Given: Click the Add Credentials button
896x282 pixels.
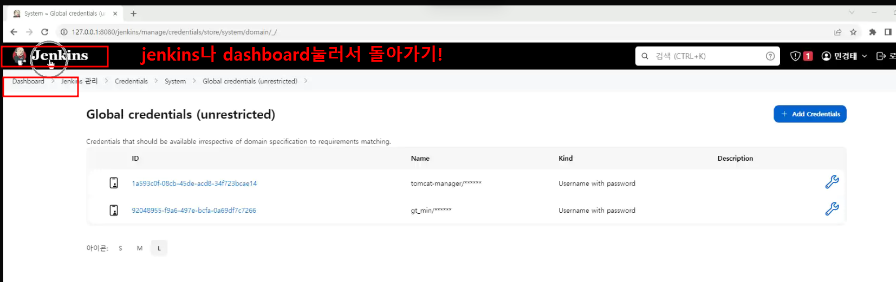Looking at the screenshot, I should [x=810, y=114].
